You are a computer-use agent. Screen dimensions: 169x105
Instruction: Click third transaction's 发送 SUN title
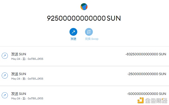click(x=19, y=93)
